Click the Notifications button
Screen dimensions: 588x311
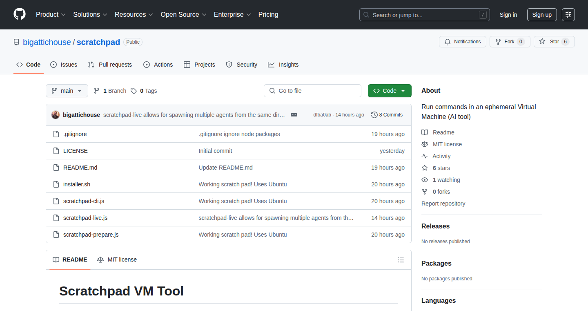(x=463, y=42)
